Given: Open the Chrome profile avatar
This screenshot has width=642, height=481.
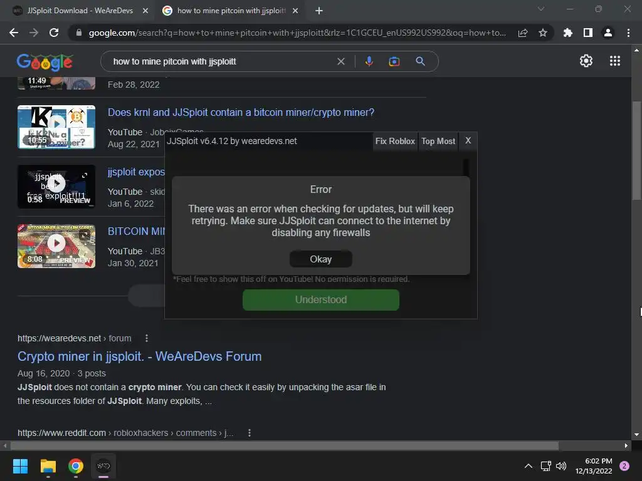Looking at the screenshot, I should tap(608, 33).
